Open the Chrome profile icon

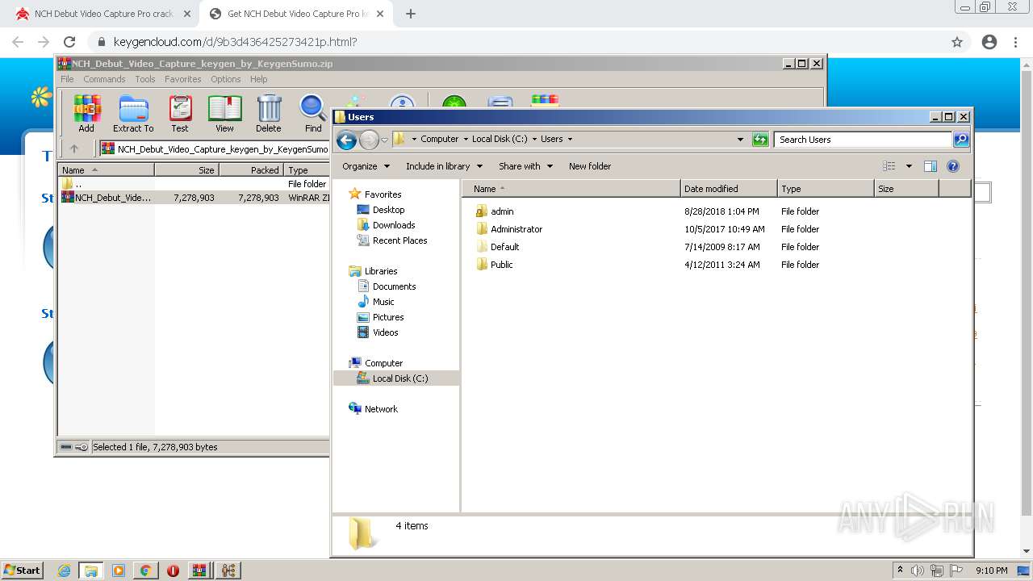pos(989,42)
